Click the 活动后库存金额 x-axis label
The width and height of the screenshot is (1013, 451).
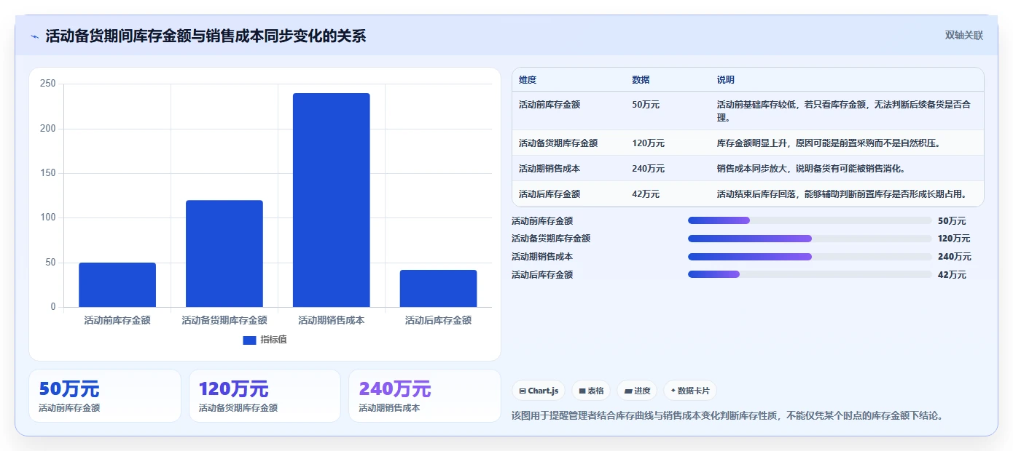[x=438, y=320]
